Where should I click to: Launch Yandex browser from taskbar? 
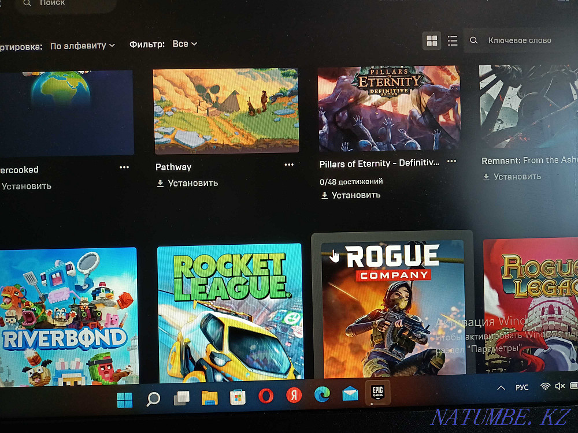294,395
